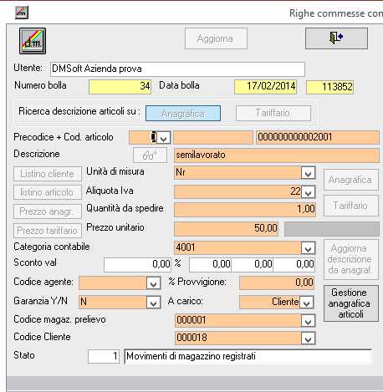Click the Data bolla field 17/02/2014
Viewport: 383px width, 392px height.
265,86
